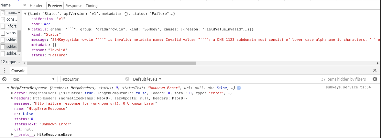Click the right arrow of horizontal scrollbar

tap(377, 63)
